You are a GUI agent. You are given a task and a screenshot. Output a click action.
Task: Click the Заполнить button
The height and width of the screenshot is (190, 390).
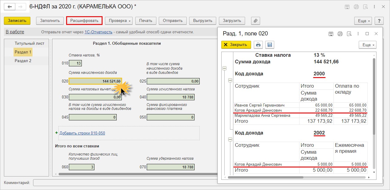pos(50,21)
